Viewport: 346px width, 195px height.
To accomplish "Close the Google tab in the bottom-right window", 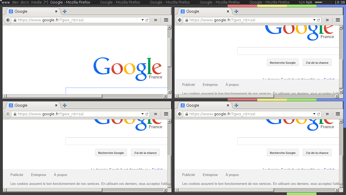I will point(228,105).
